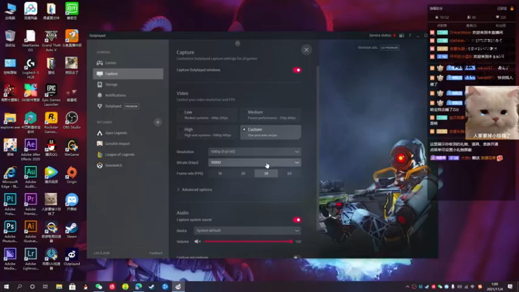Toggle Capture system sound switch
The width and height of the screenshot is (519, 292).
297,220
